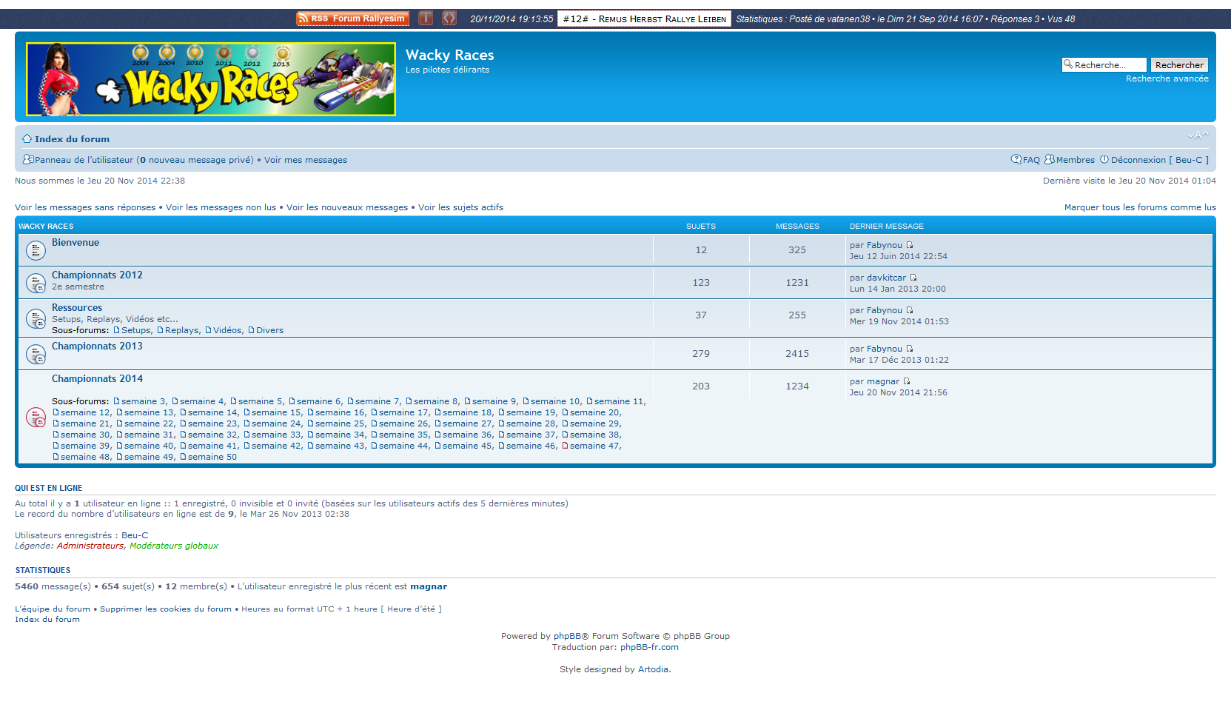Log out via Déconnexion link
Image resolution: width=1231 pixels, height=710 pixels.
tap(1138, 160)
